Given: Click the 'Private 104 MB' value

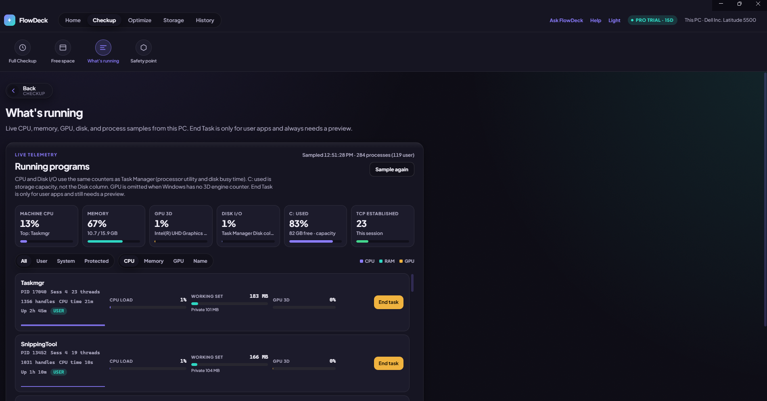Looking at the screenshot, I should pyautogui.click(x=205, y=371).
